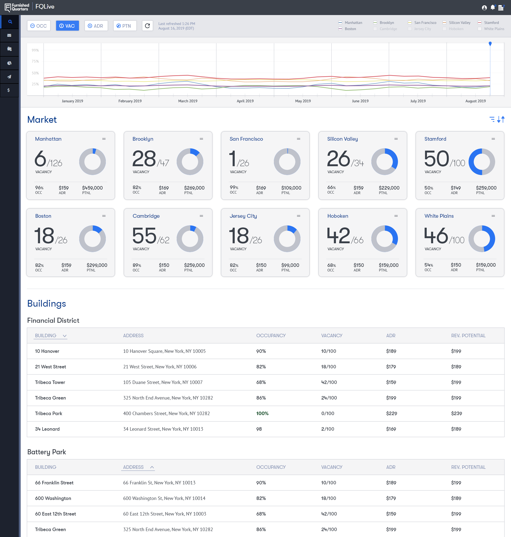Click the 100% occupancy value

coord(262,414)
